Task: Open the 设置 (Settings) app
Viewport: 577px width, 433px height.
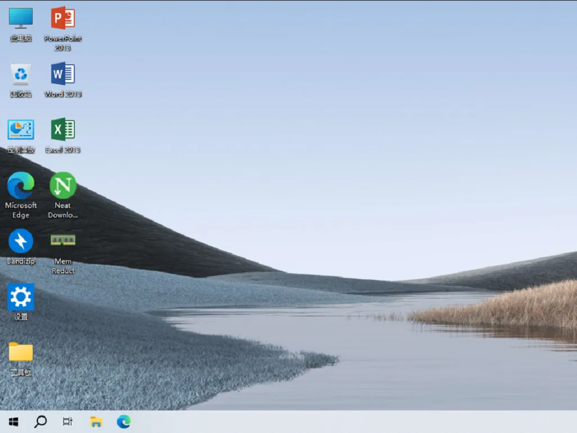Action: (21, 297)
